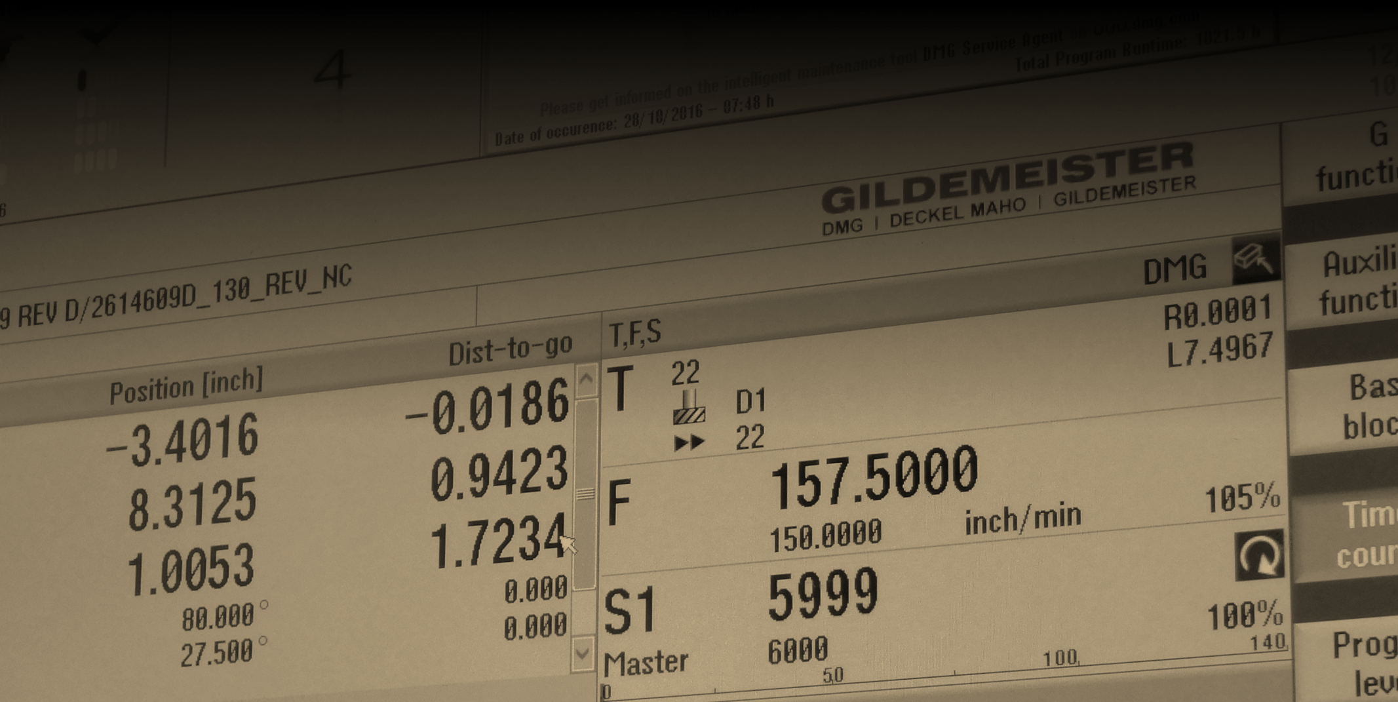The width and height of the screenshot is (1398, 702).
Task: Click the milling tool symbol beside D1
Action: pyautogui.click(x=689, y=407)
